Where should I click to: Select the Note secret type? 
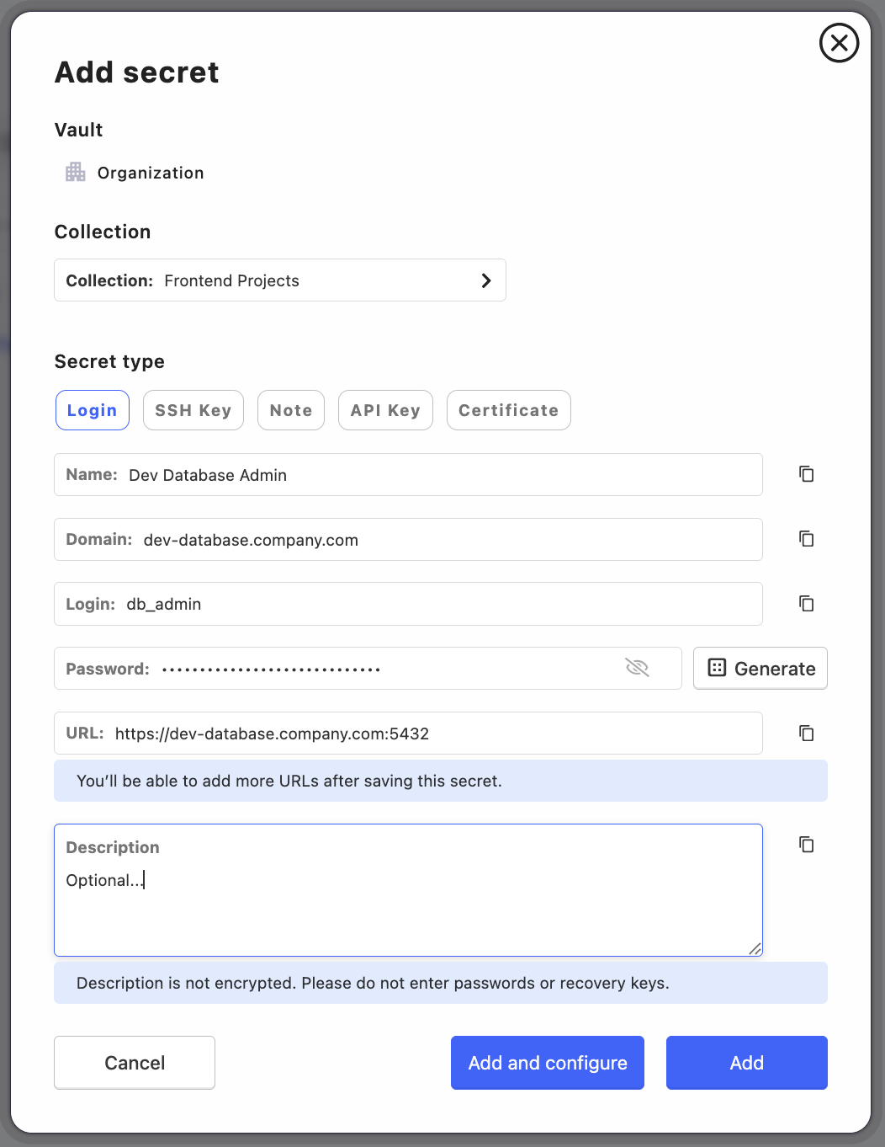pyautogui.click(x=291, y=410)
